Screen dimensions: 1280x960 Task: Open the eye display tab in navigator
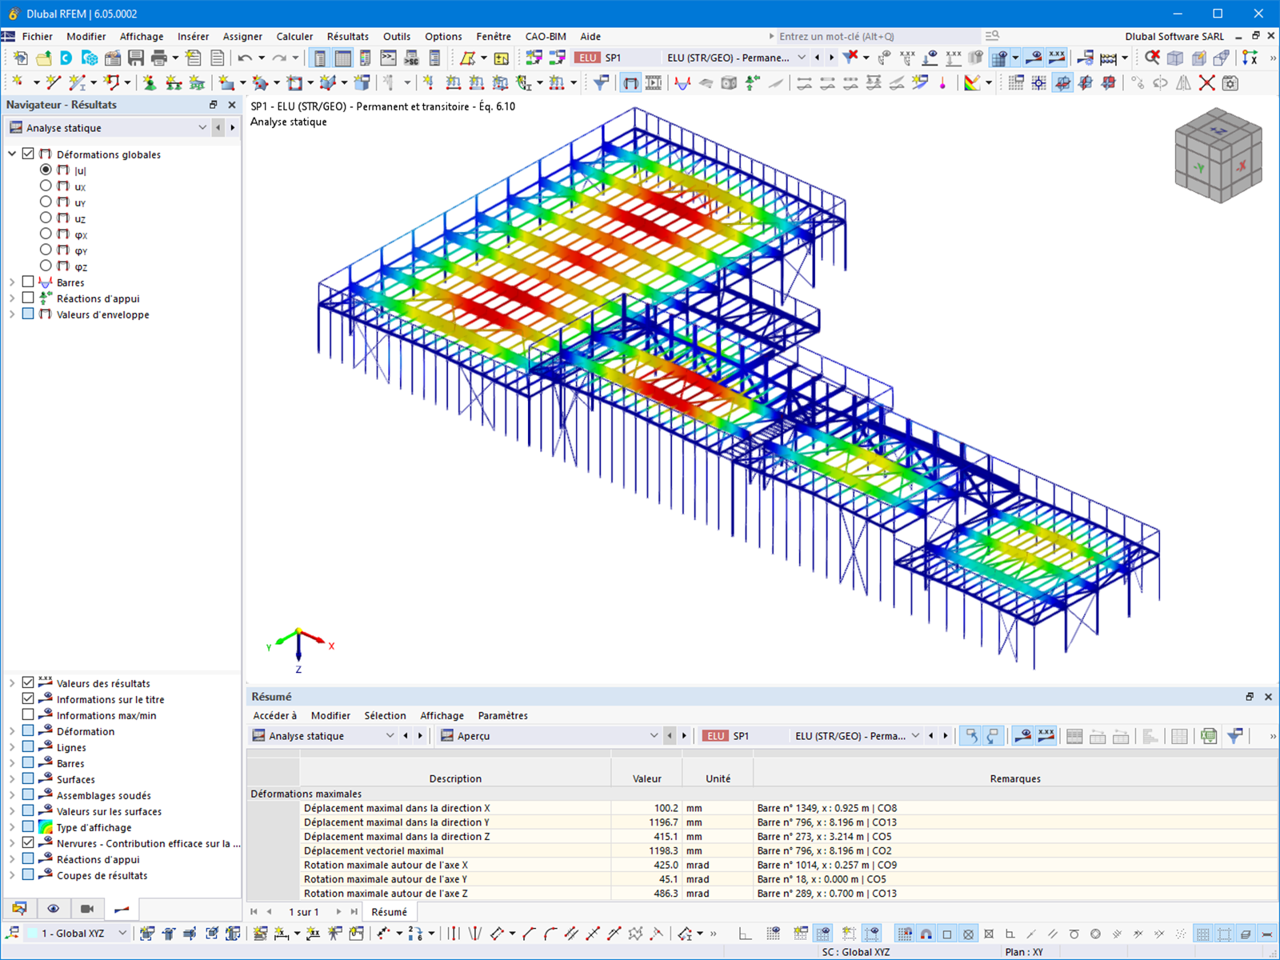pos(53,908)
